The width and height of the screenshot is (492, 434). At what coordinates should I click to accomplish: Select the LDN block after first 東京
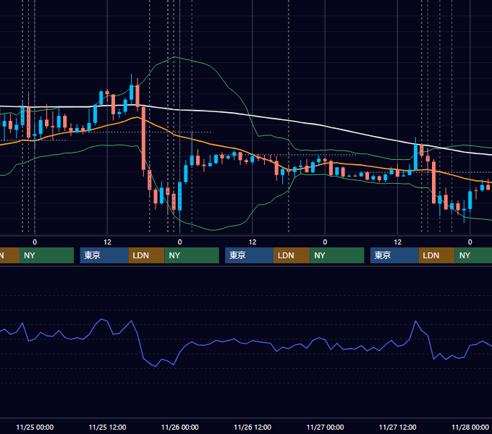[147, 255]
